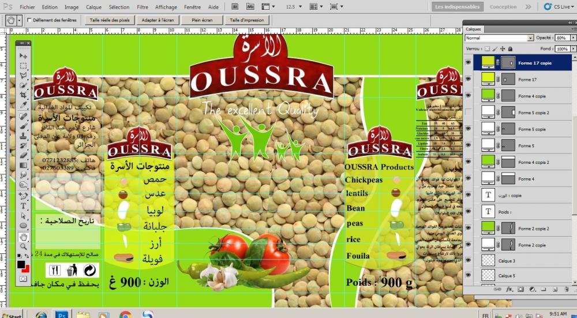This screenshot has width=577, height=318.
Task: Expand the CS Live menu
Action: click(559, 6)
